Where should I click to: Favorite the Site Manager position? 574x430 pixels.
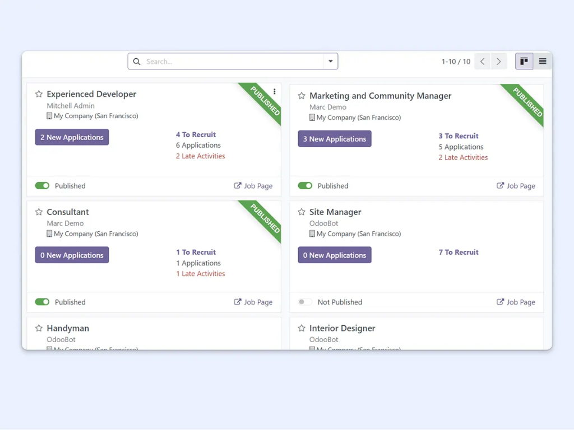point(302,212)
